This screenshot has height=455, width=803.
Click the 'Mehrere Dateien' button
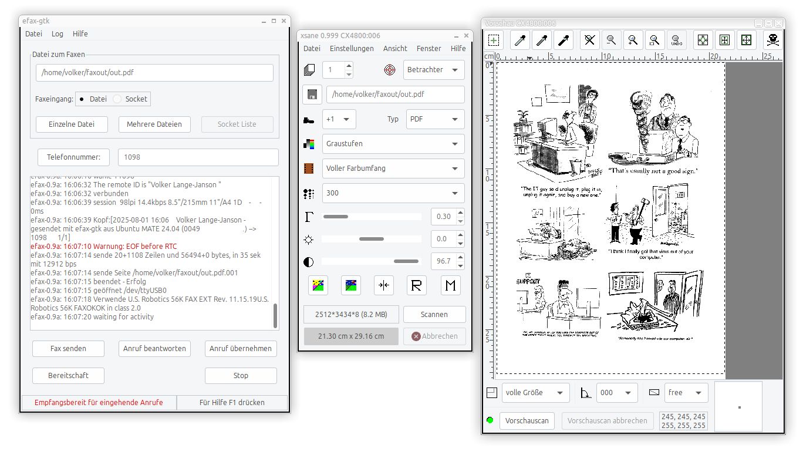point(154,124)
